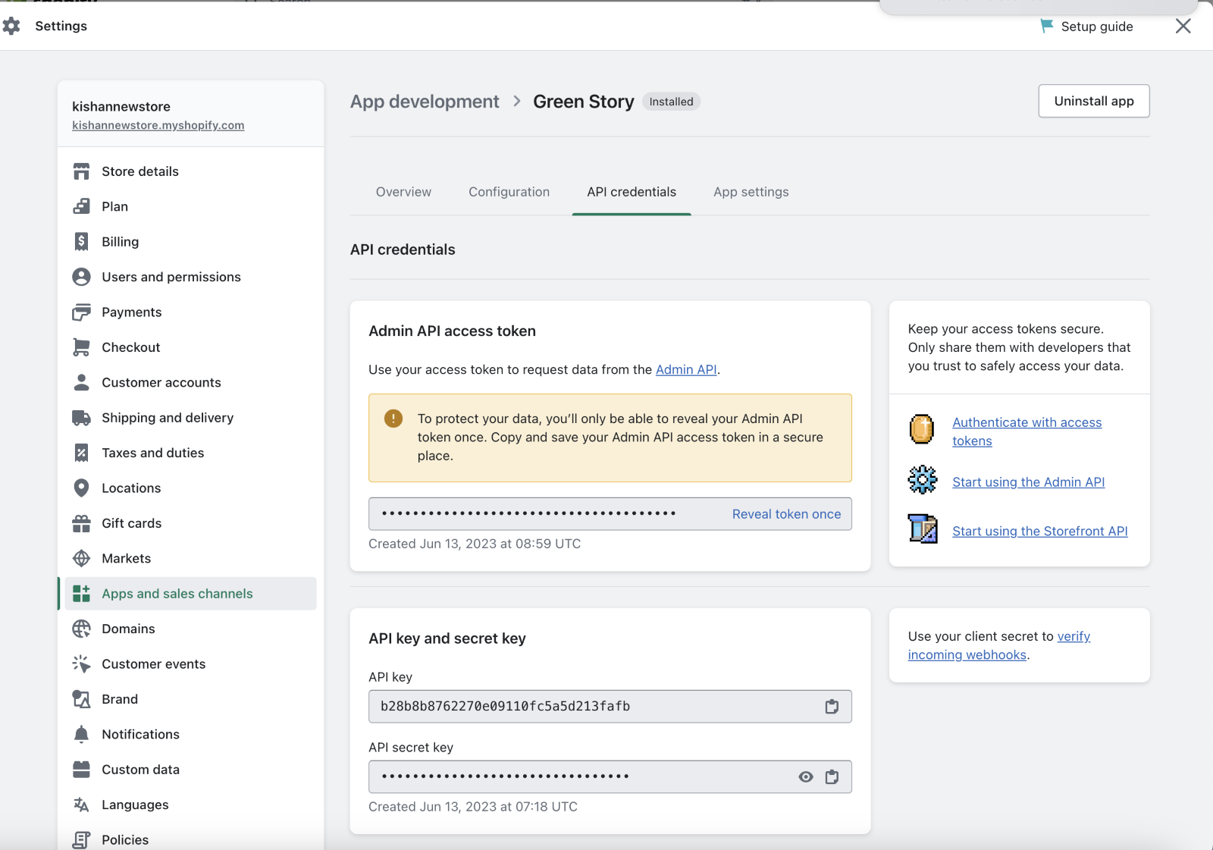Open the Configuration tab
Image resolution: width=1213 pixels, height=850 pixels.
tap(509, 192)
